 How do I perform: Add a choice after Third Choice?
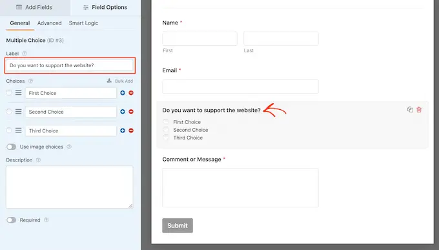pyautogui.click(x=123, y=130)
